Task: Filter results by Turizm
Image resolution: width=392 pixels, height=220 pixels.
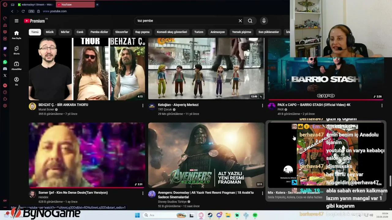Action: point(199,32)
